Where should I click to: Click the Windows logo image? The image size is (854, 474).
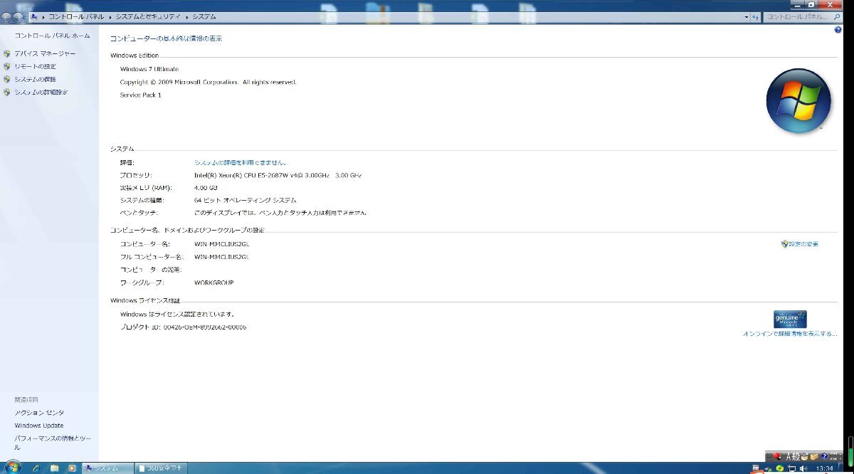[798, 100]
